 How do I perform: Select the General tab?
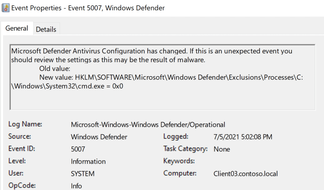tap(17, 28)
